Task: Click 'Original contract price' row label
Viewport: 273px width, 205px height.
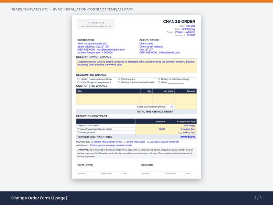Action: pyautogui.click(x=88, y=126)
